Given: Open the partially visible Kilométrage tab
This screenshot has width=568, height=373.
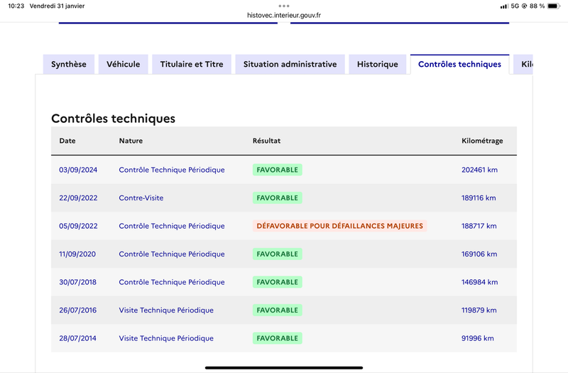Looking at the screenshot, I should (x=523, y=64).
